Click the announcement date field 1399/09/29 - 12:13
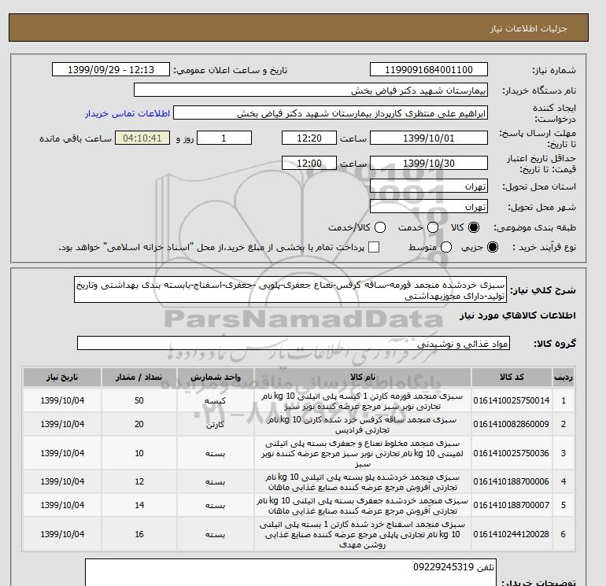Viewport: 606px width, 586px height. (x=111, y=69)
